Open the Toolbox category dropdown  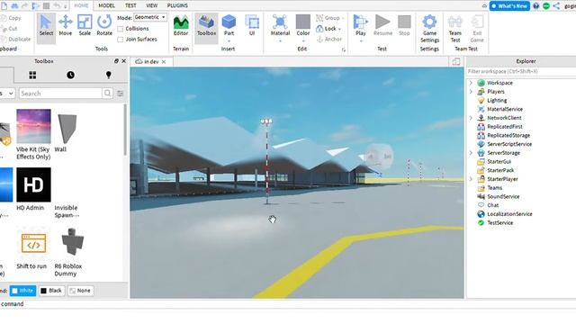point(7,94)
